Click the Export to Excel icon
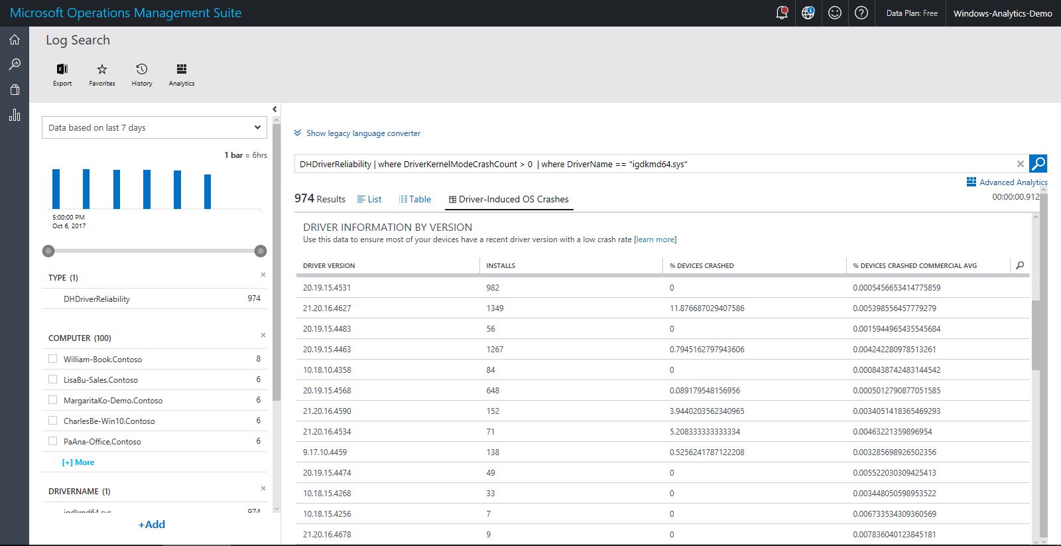This screenshot has height=546, width=1061. [62, 70]
